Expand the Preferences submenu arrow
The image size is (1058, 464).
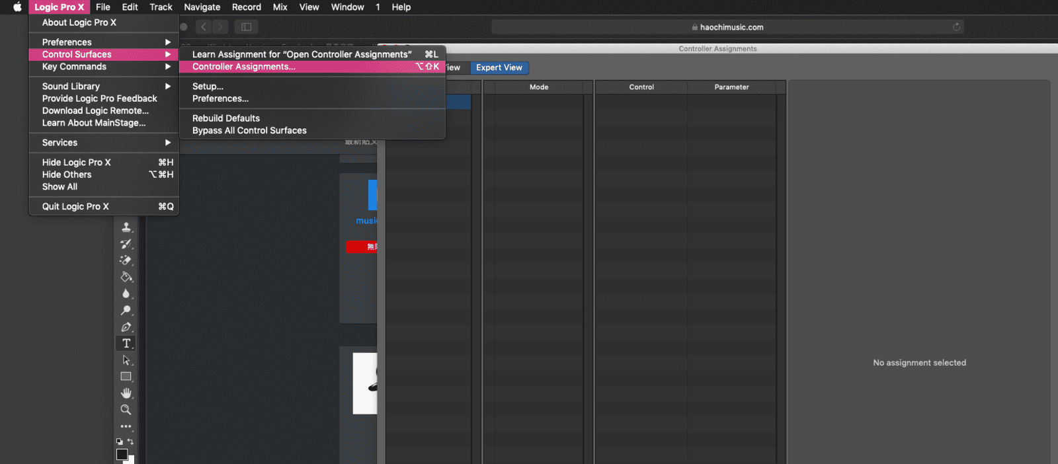tap(168, 42)
